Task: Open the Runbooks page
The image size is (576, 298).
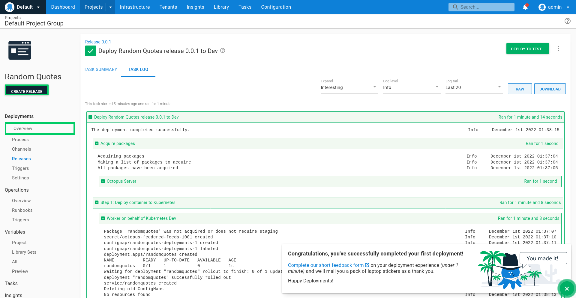Action: coord(22,210)
